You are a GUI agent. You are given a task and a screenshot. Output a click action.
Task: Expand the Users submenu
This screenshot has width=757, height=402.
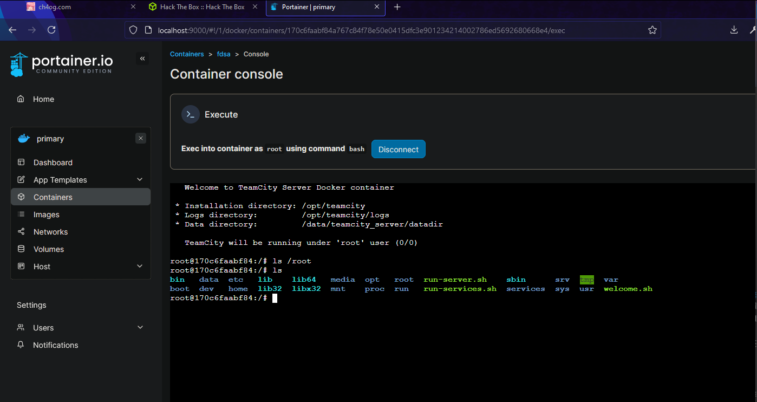(140, 328)
